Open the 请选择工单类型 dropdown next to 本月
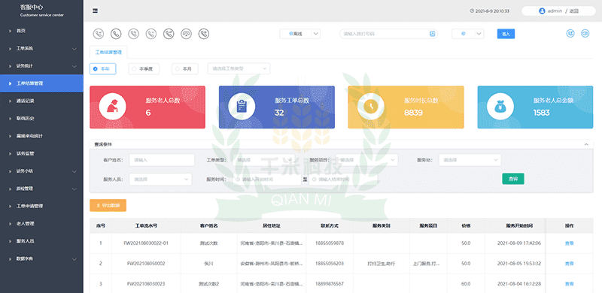This screenshot has width=602, height=293. coord(239,68)
